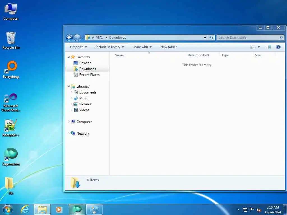Launch Internet Explorer from taskbar
This screenshot has width=287, height=215.
(25, 209)
